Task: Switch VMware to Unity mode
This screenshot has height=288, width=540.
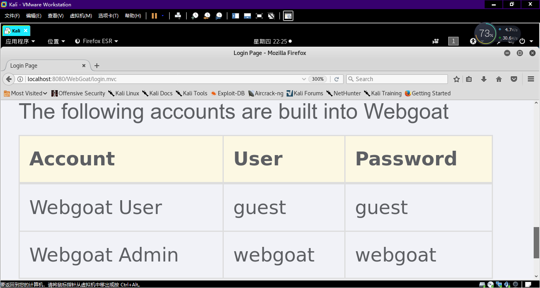Action: coord(271,16)
